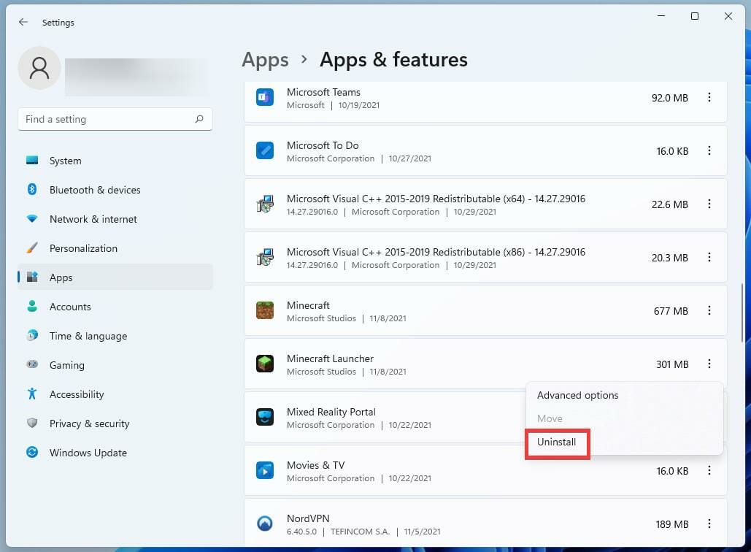Open Accessibility settings
Screen dimensions: 751x552
[115, 394]
